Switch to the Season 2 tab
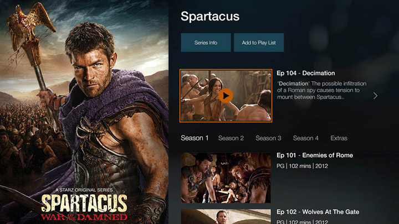This screenshot has width=399, height=224. point(231,138)
